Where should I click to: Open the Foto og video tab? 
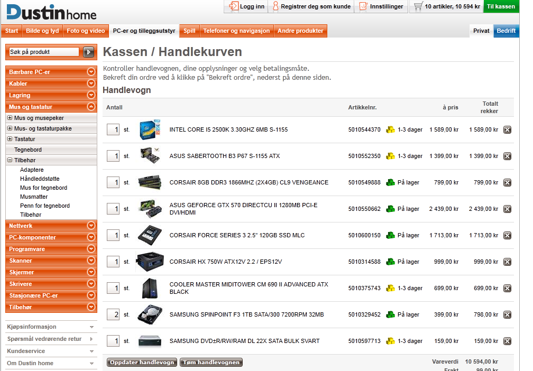[x=86, y=31]
